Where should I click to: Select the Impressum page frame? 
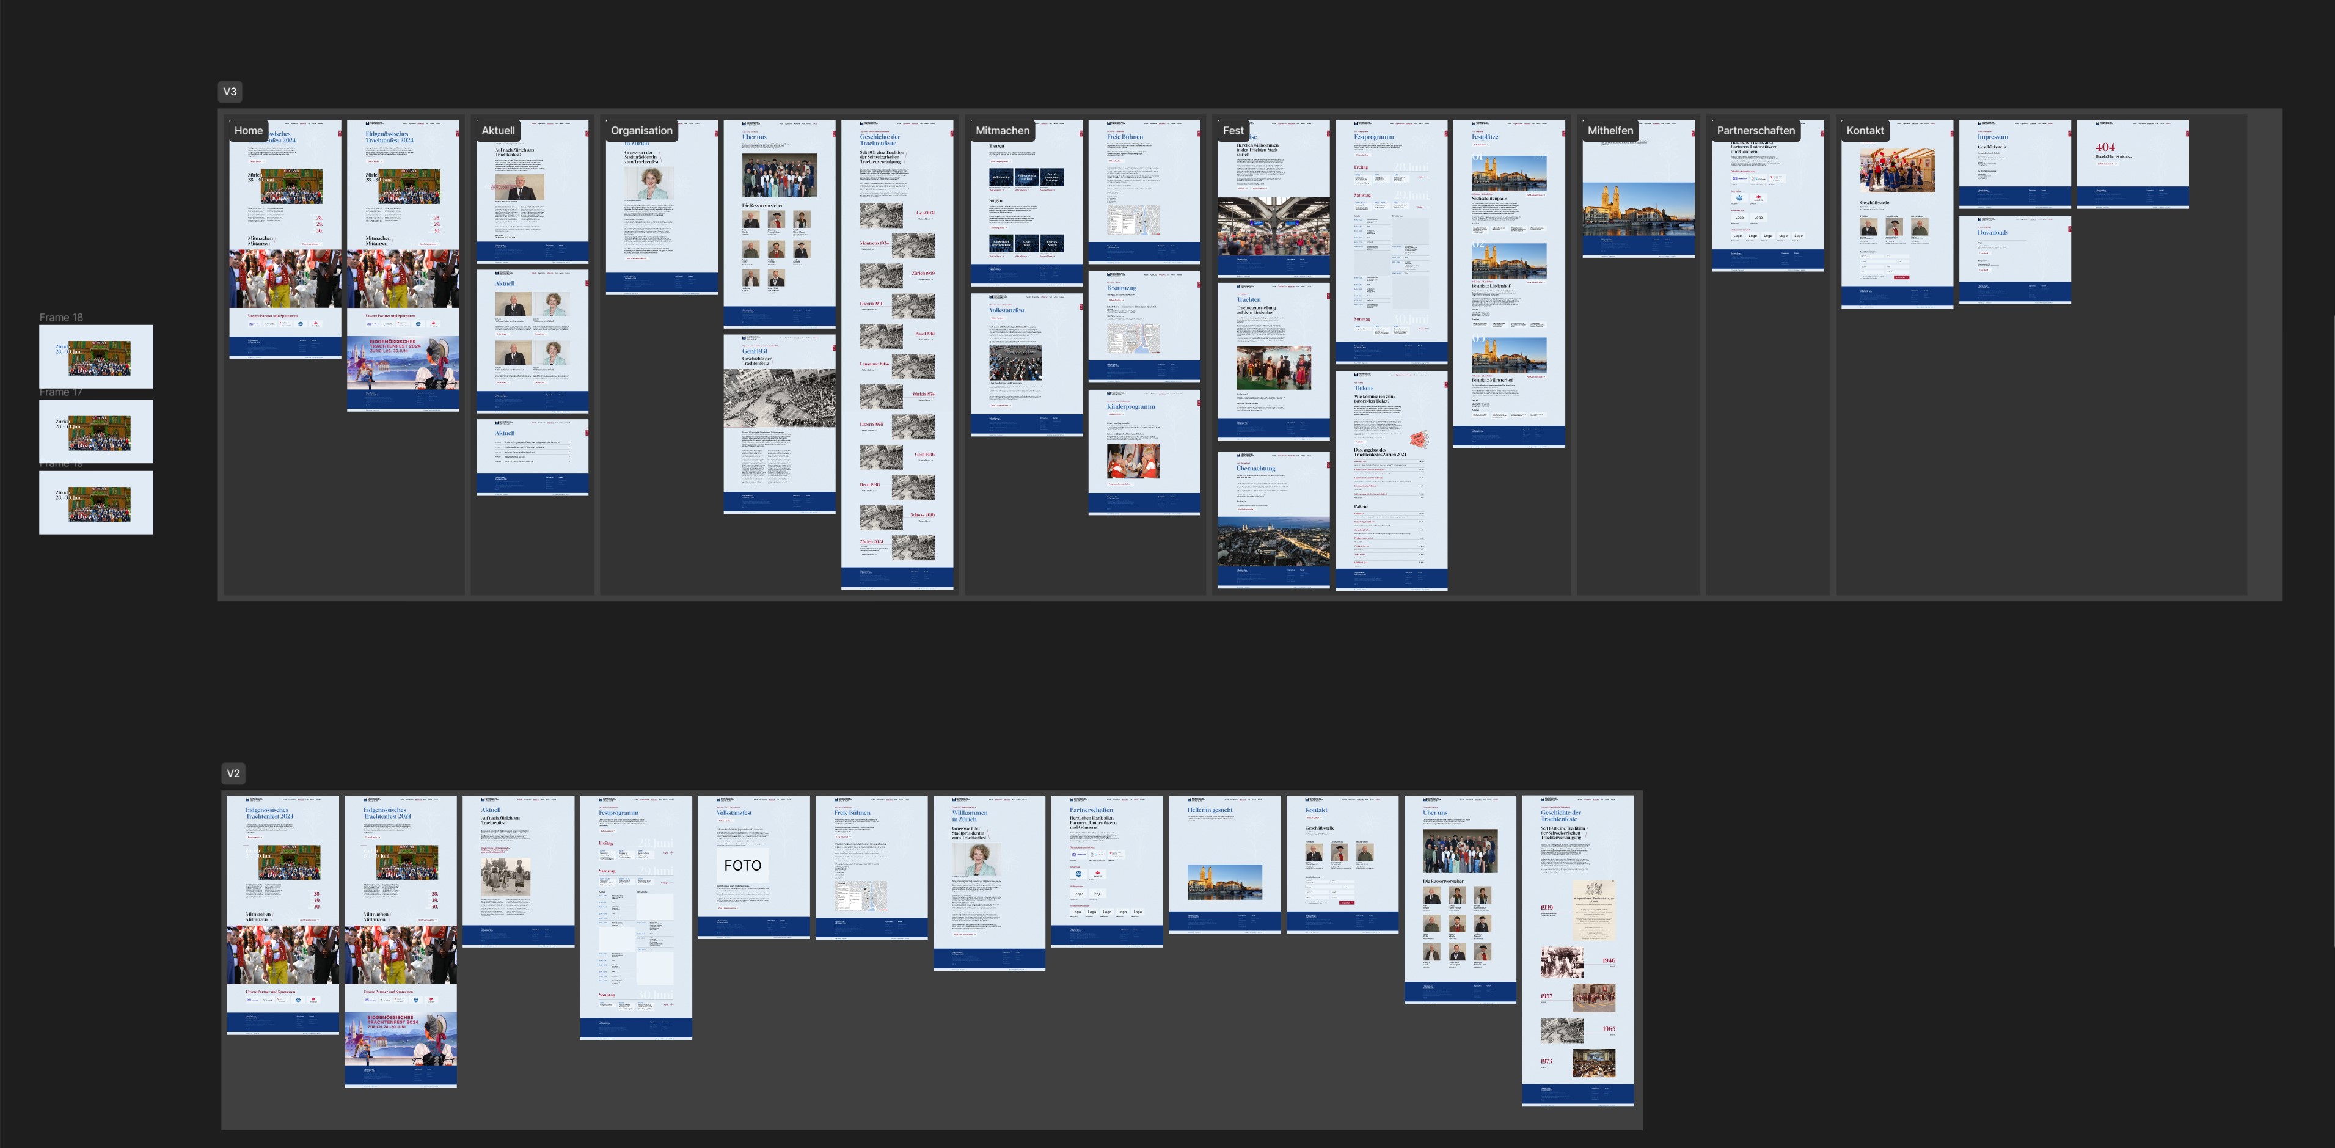(2014, 164)
